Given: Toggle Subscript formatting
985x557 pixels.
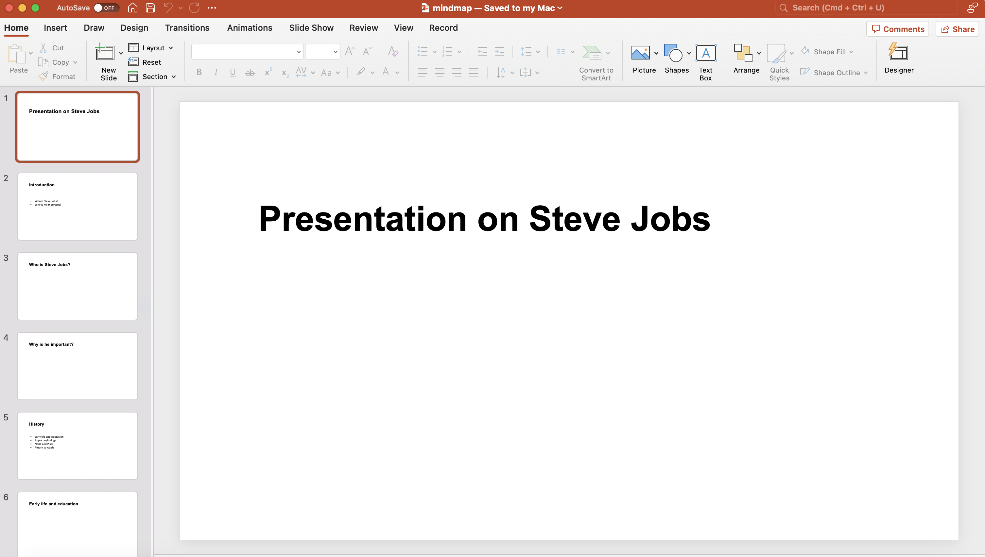Looking at the screenshot, I should [x=285, y=73].
